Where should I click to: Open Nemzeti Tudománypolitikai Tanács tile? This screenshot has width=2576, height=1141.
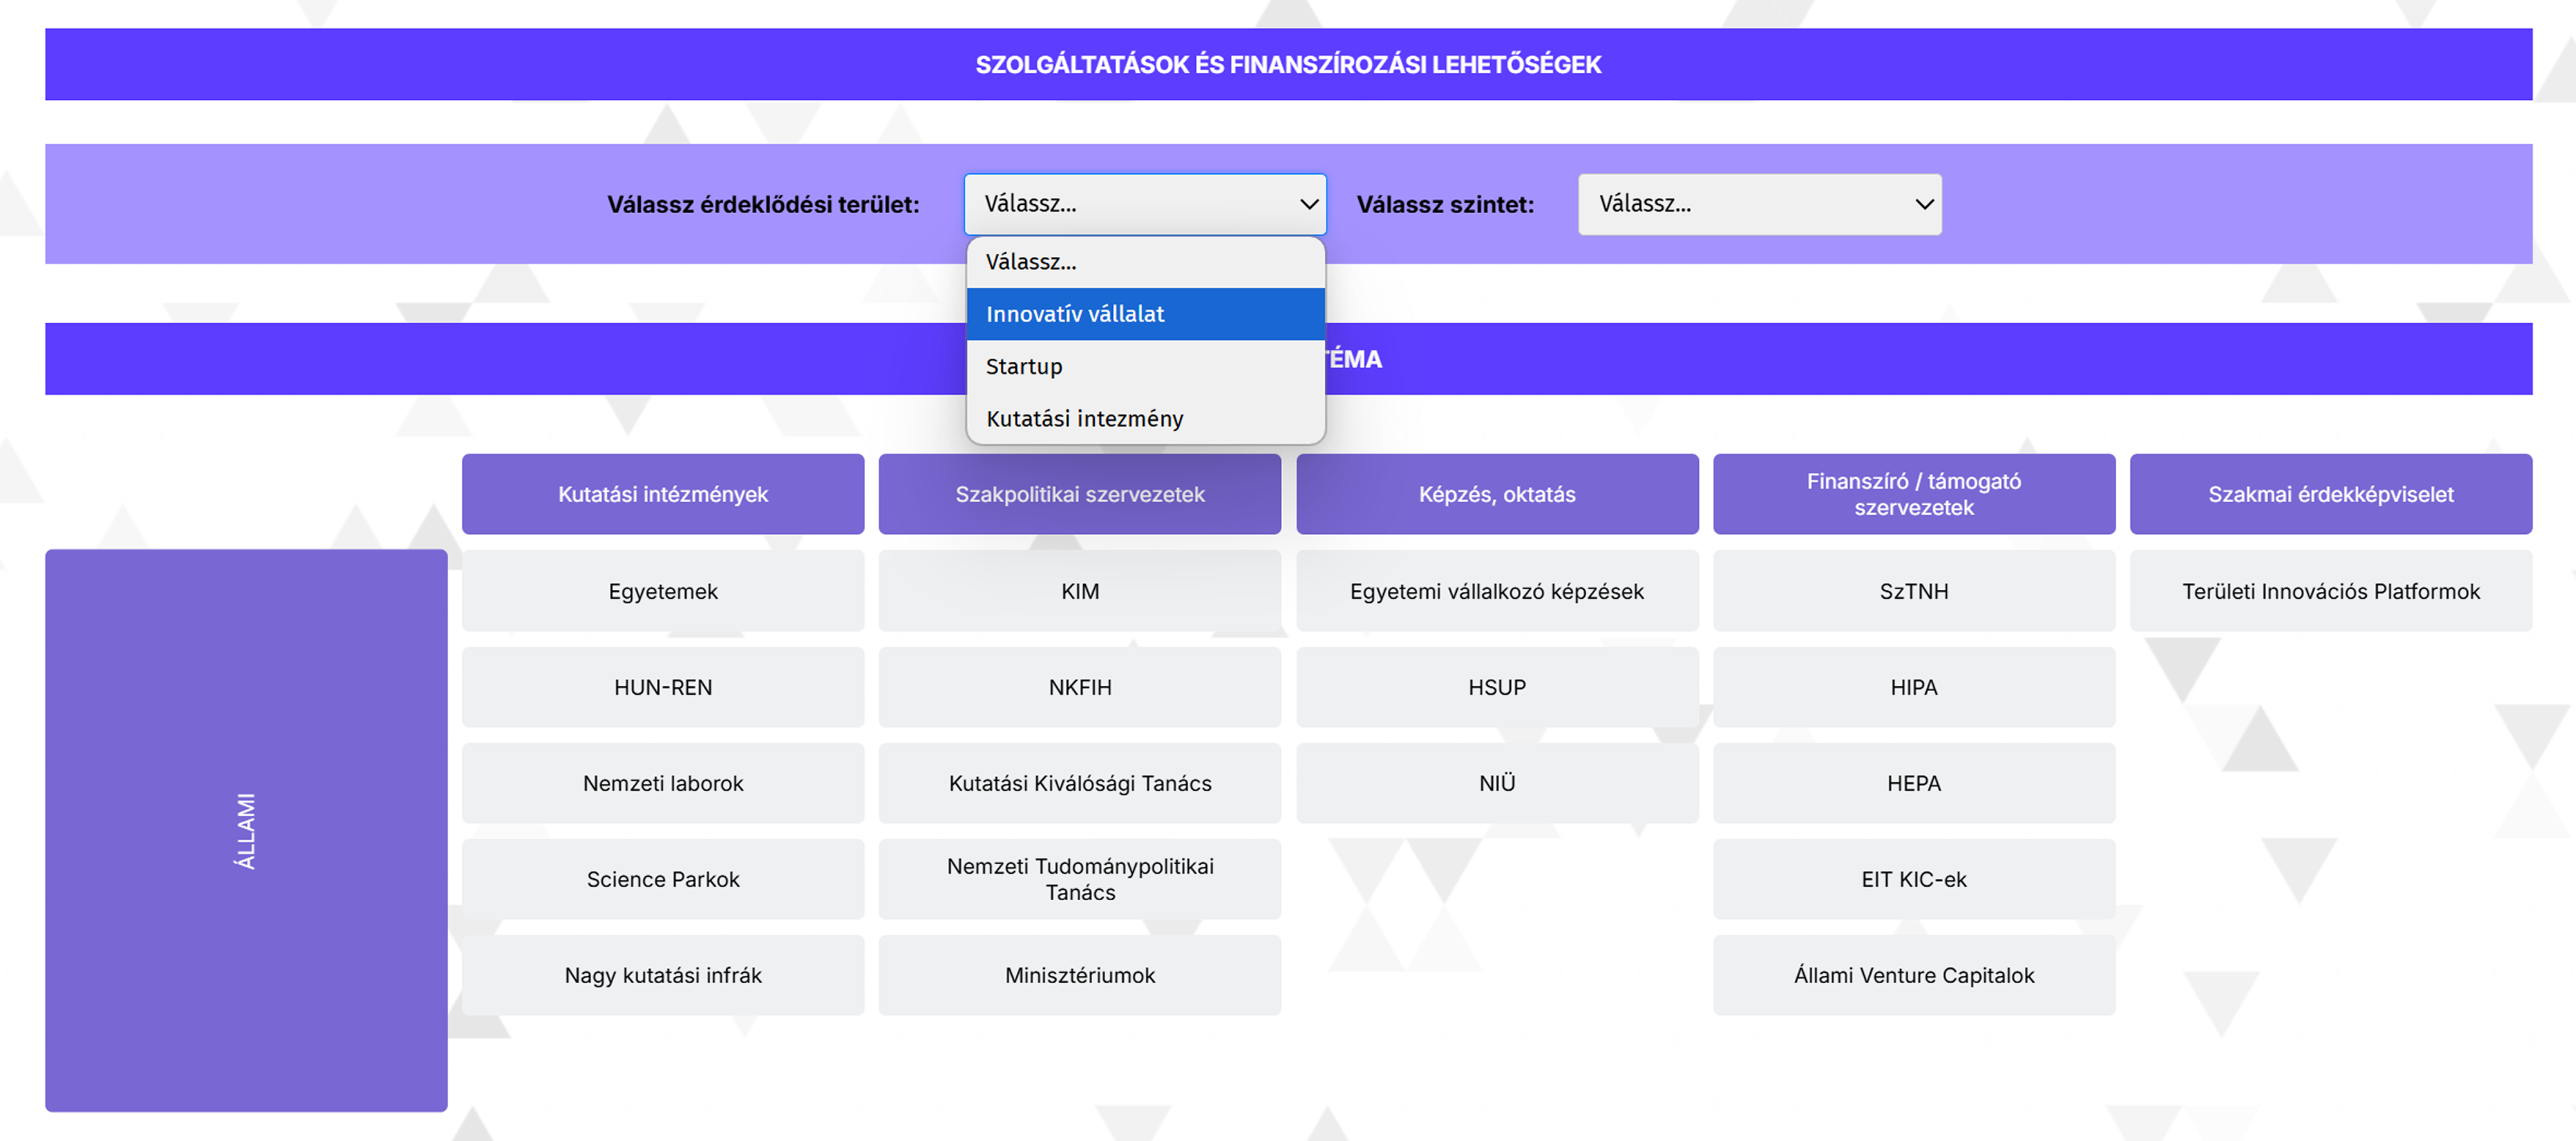click(x=1079, y=879)
